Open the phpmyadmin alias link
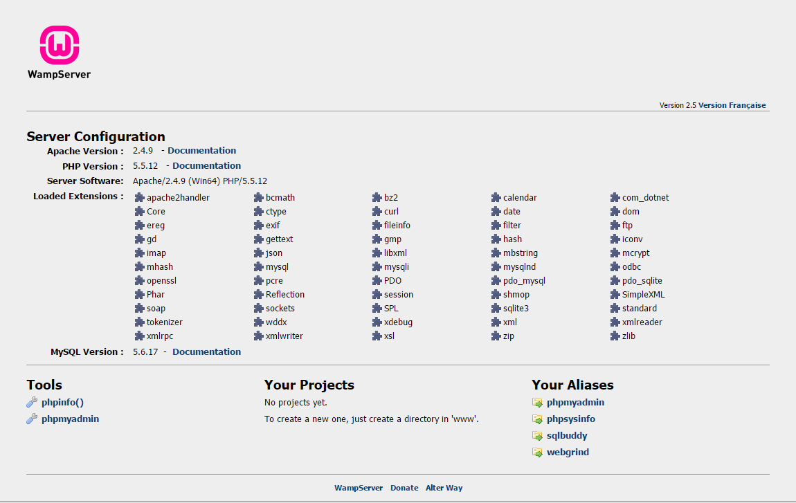This screenshot has height=503, width=796. pos(575,403)
